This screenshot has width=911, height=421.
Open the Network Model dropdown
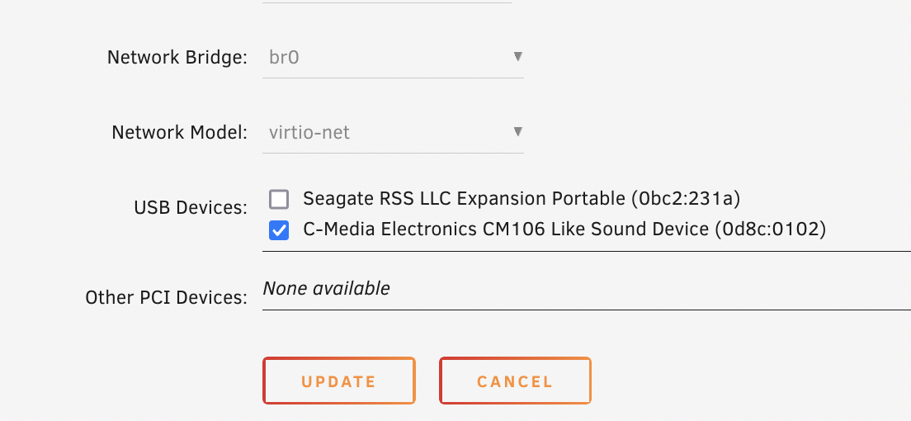coord(393,132)
